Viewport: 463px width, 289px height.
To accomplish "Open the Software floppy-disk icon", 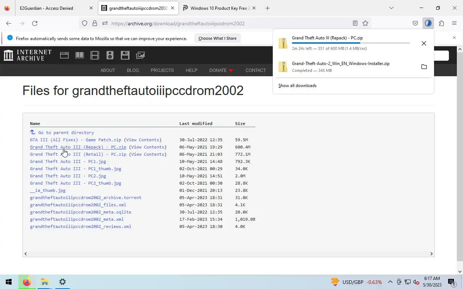I will 125,55.
